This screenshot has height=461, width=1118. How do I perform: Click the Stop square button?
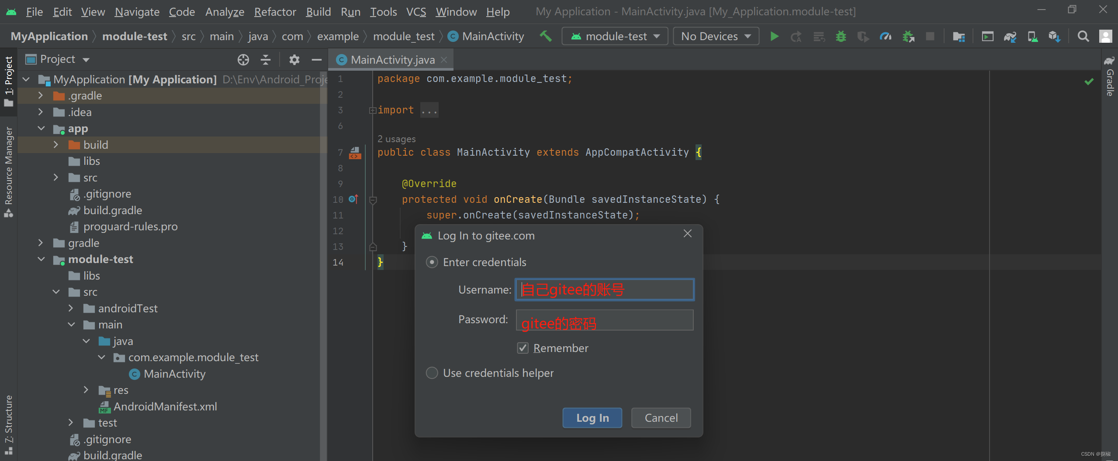930,36
